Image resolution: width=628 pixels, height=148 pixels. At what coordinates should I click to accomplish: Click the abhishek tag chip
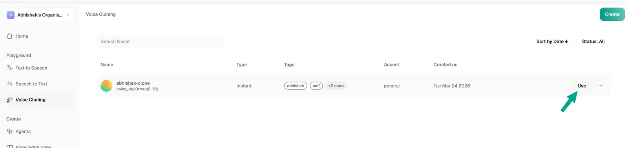click(x=296, y=86)
